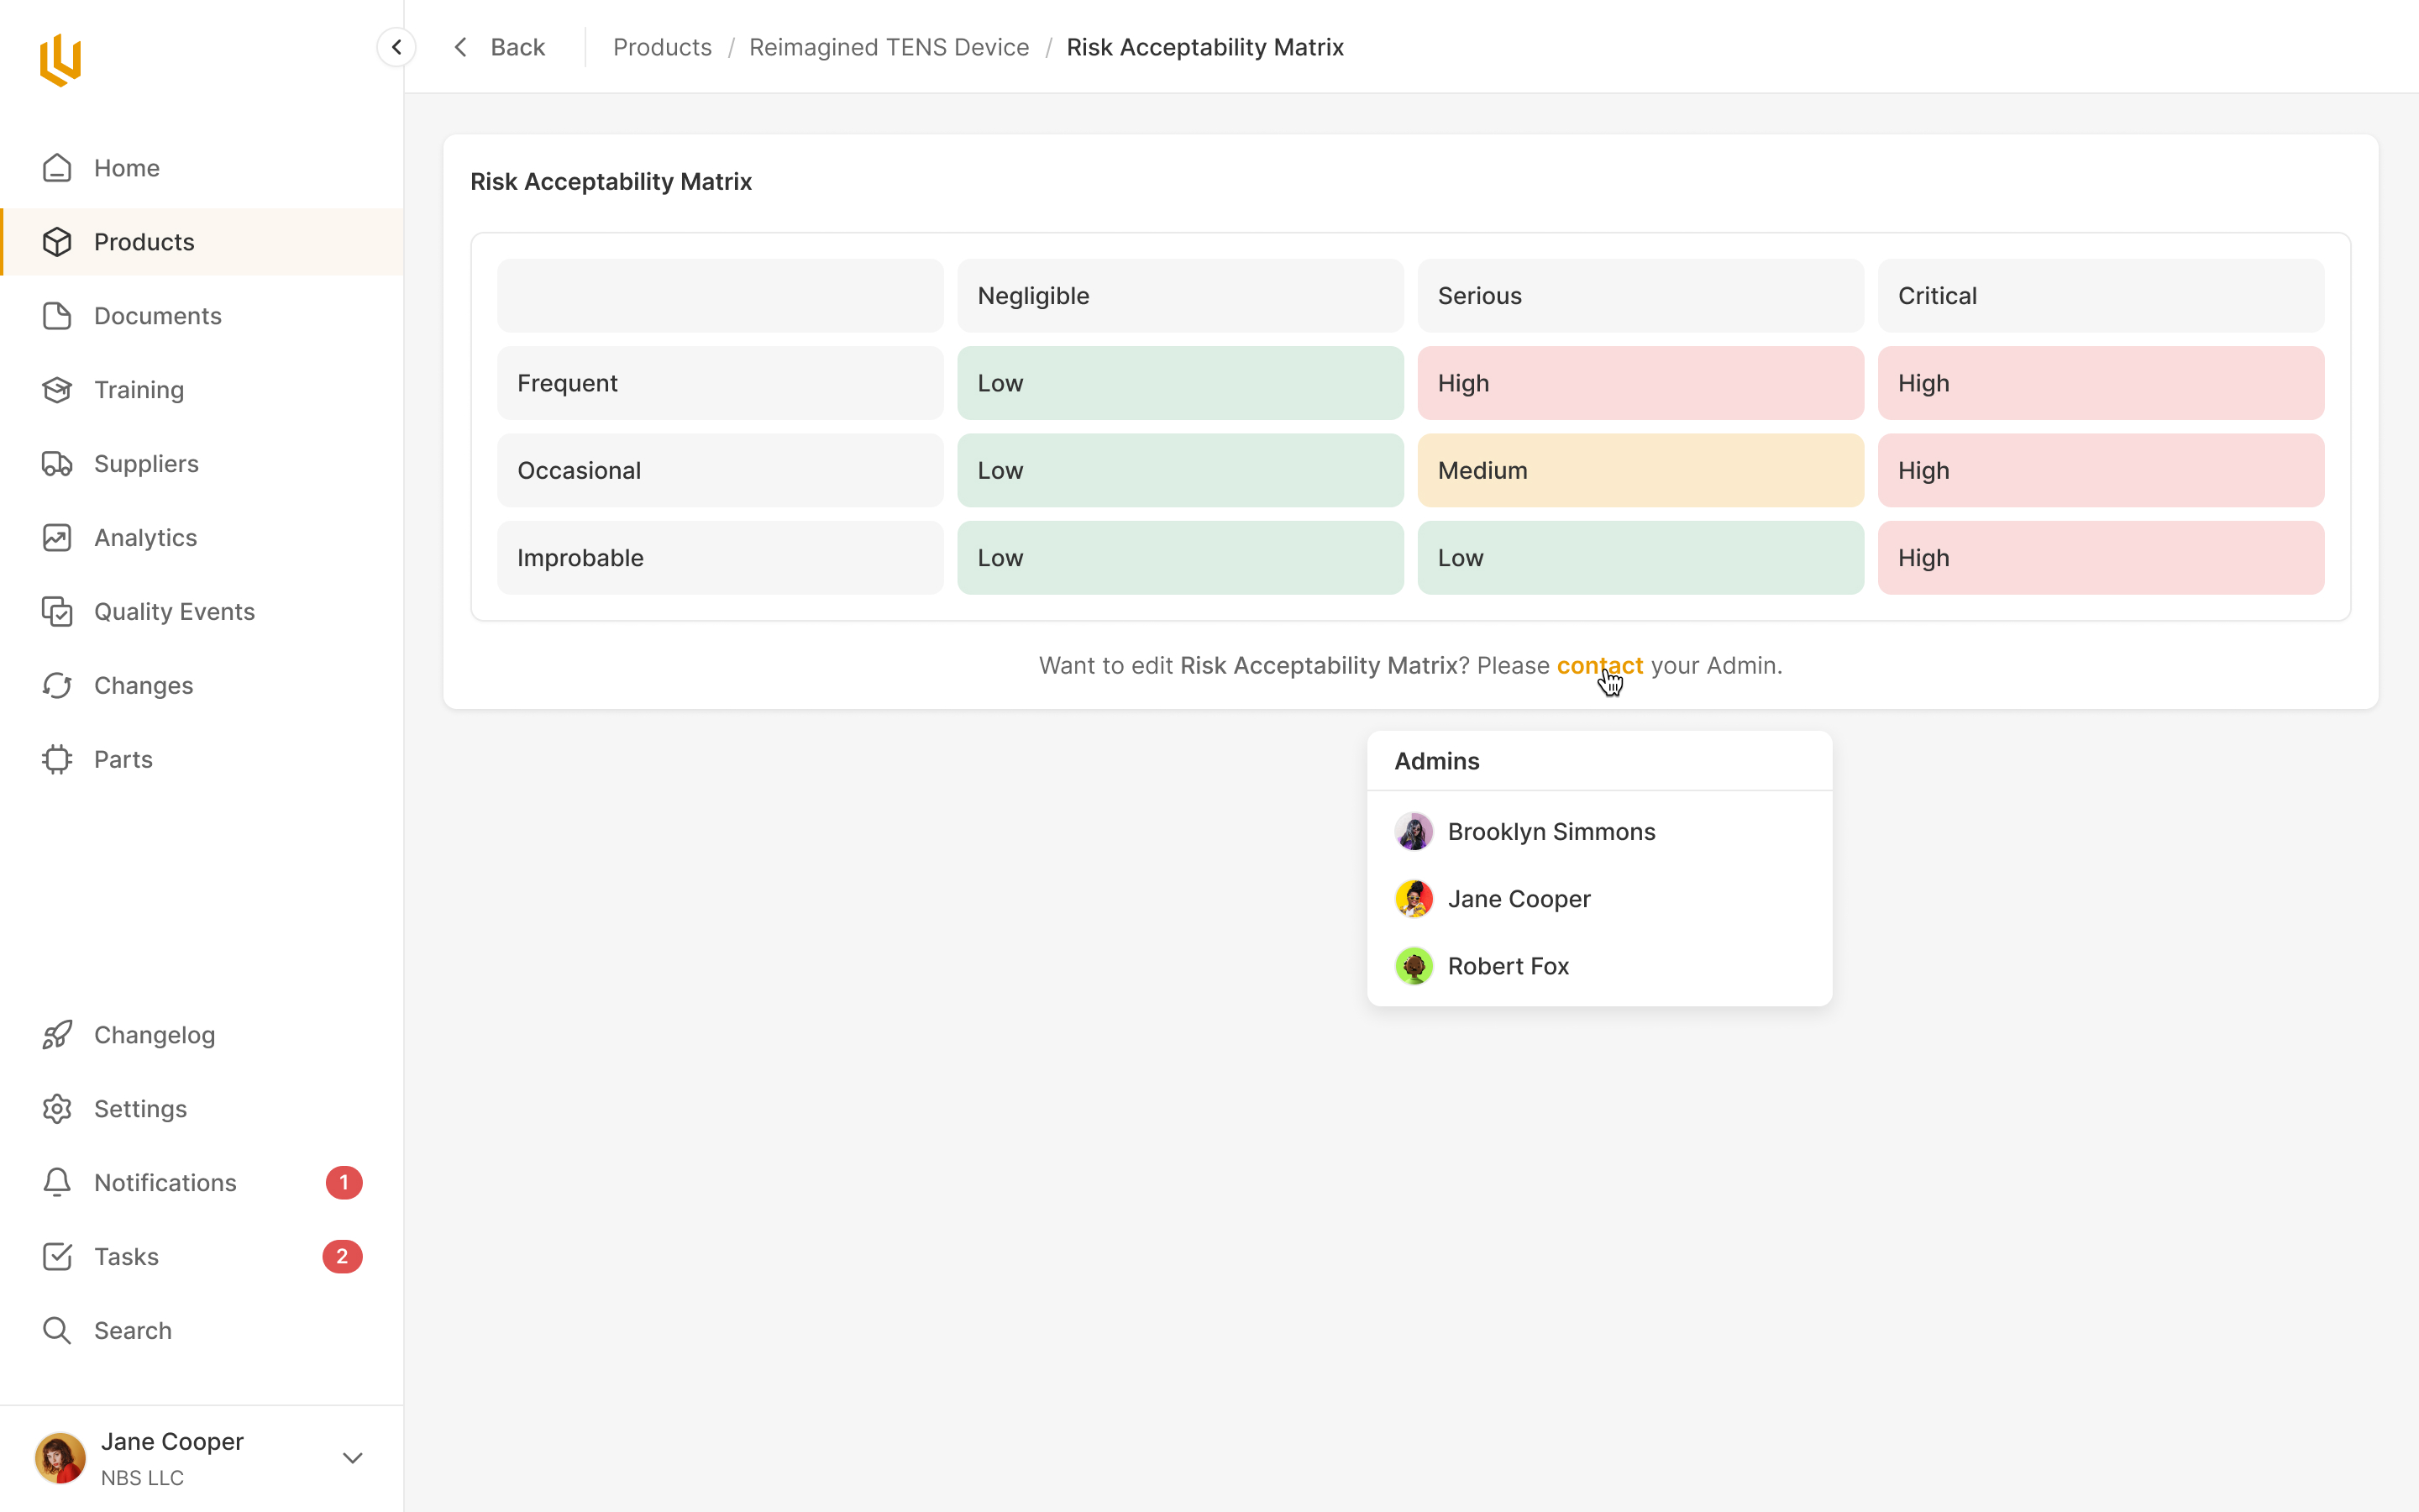Click the Products breadcrumb link

[x=662, y=47]
